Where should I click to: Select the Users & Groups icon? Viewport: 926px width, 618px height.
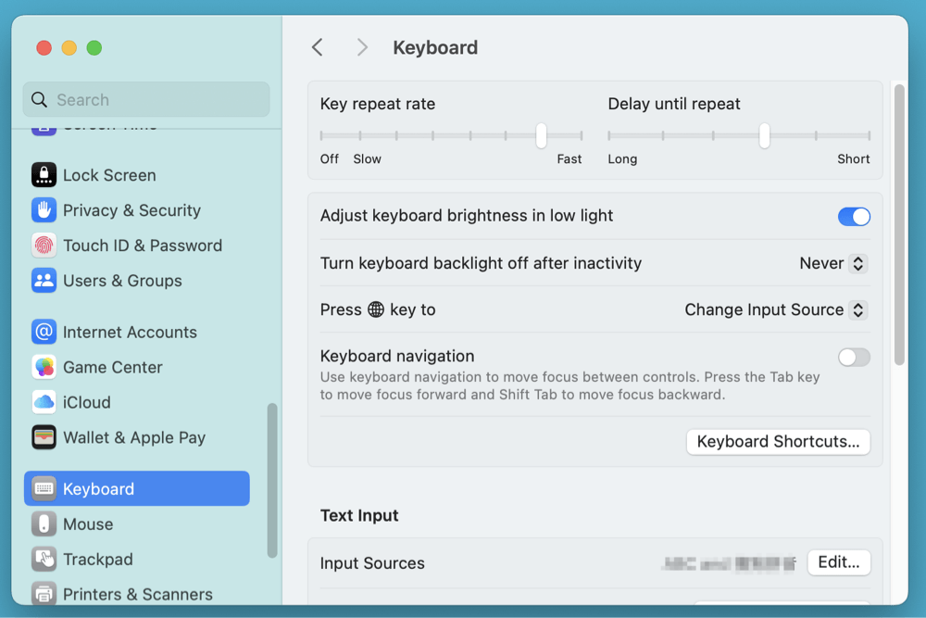click(x=44, y=281)
